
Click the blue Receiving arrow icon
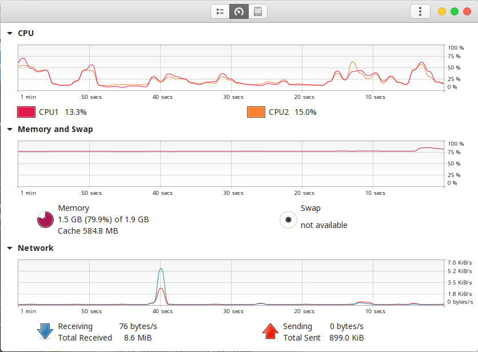pyautogui.click(x=45, y=331)
